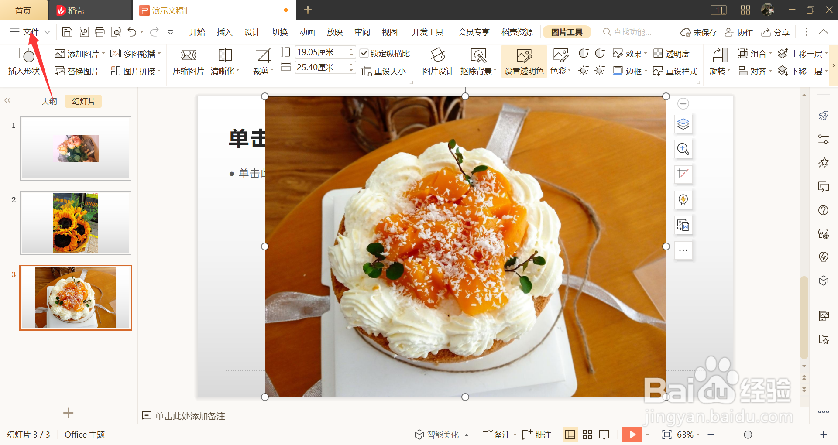Uncheck the 锁定纵横比 checkbox
Image resolution: width=838 pixels, height=445 pixels.
pyautogui.click(x=365, y=53)
